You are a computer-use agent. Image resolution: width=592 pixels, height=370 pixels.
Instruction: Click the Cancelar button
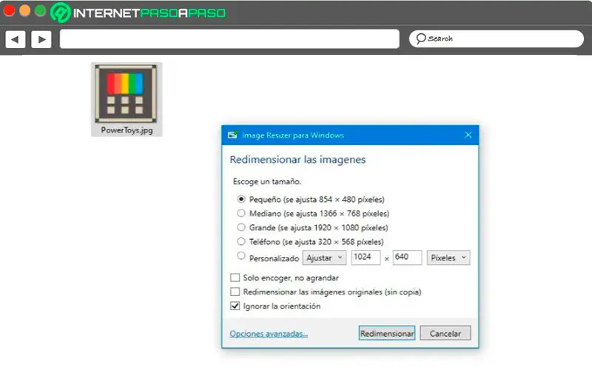(445, 333)
